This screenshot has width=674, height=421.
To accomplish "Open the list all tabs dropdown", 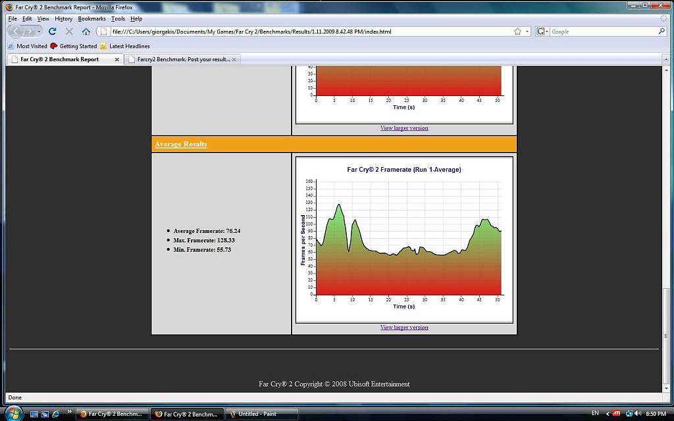I will 666,59.
